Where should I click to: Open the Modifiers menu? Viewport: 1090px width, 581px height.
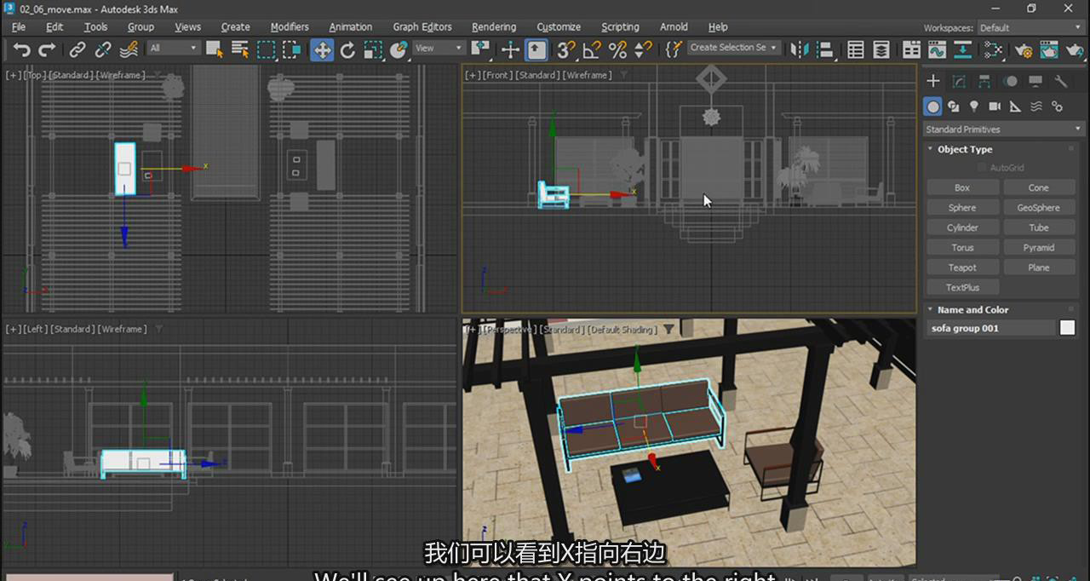pos(290,27)
